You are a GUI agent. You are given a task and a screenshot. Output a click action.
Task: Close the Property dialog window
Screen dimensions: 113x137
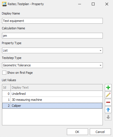[x=107, y=4]
